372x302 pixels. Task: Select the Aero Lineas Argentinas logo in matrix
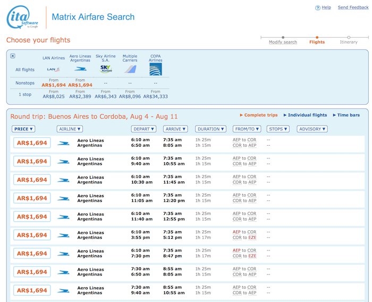click(x=80, y=69)
